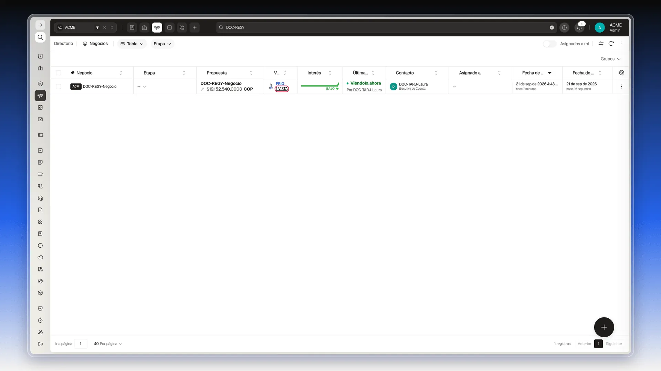Check the select-all checkbox in the table header
Viewport: 661px width, 371px height.
(x=59, y=73)
